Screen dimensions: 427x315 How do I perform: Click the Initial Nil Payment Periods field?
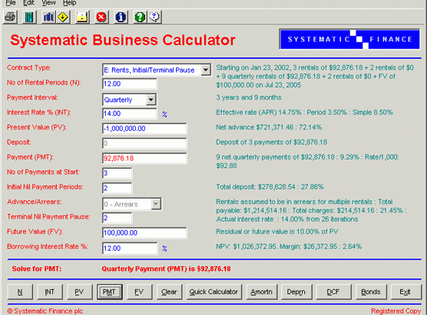[x=118, y=188]
